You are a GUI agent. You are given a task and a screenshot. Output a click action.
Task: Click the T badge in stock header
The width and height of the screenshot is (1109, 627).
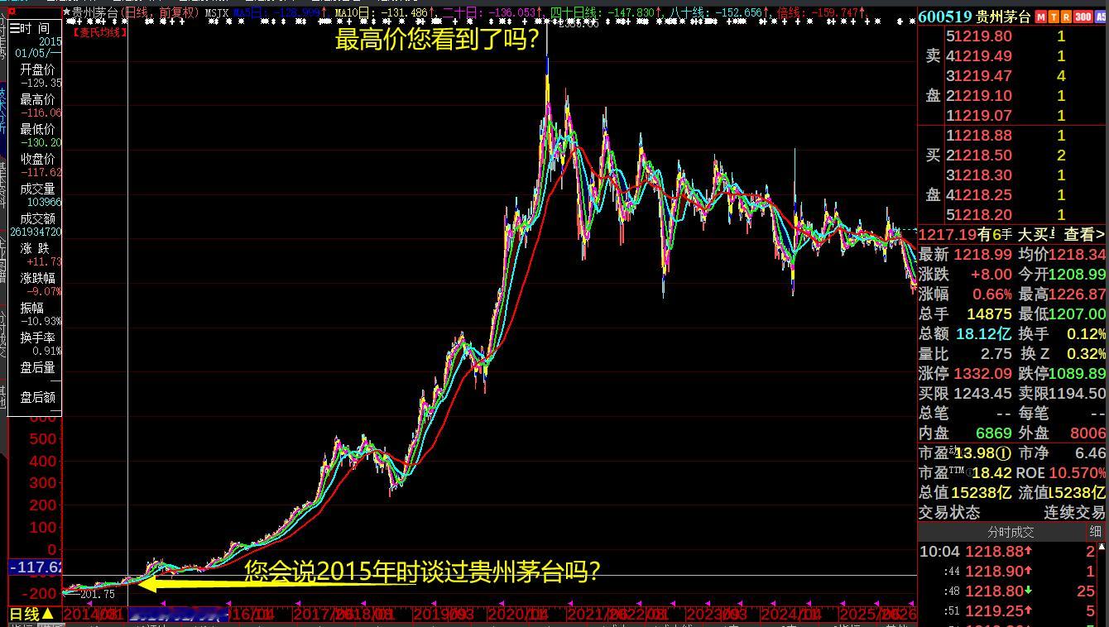[x=1054, y=17]
